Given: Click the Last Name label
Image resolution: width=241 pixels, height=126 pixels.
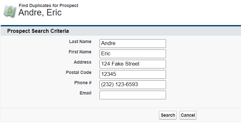Looking at the screenshot, I should coord(80,41).
